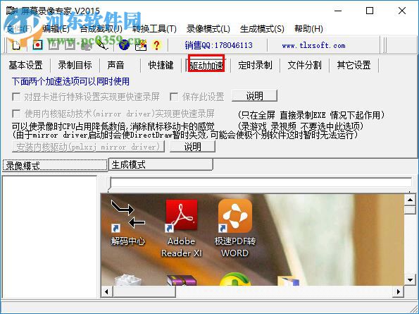
Task: Switch to the 快捷键 tab
Action: (161, 65)
